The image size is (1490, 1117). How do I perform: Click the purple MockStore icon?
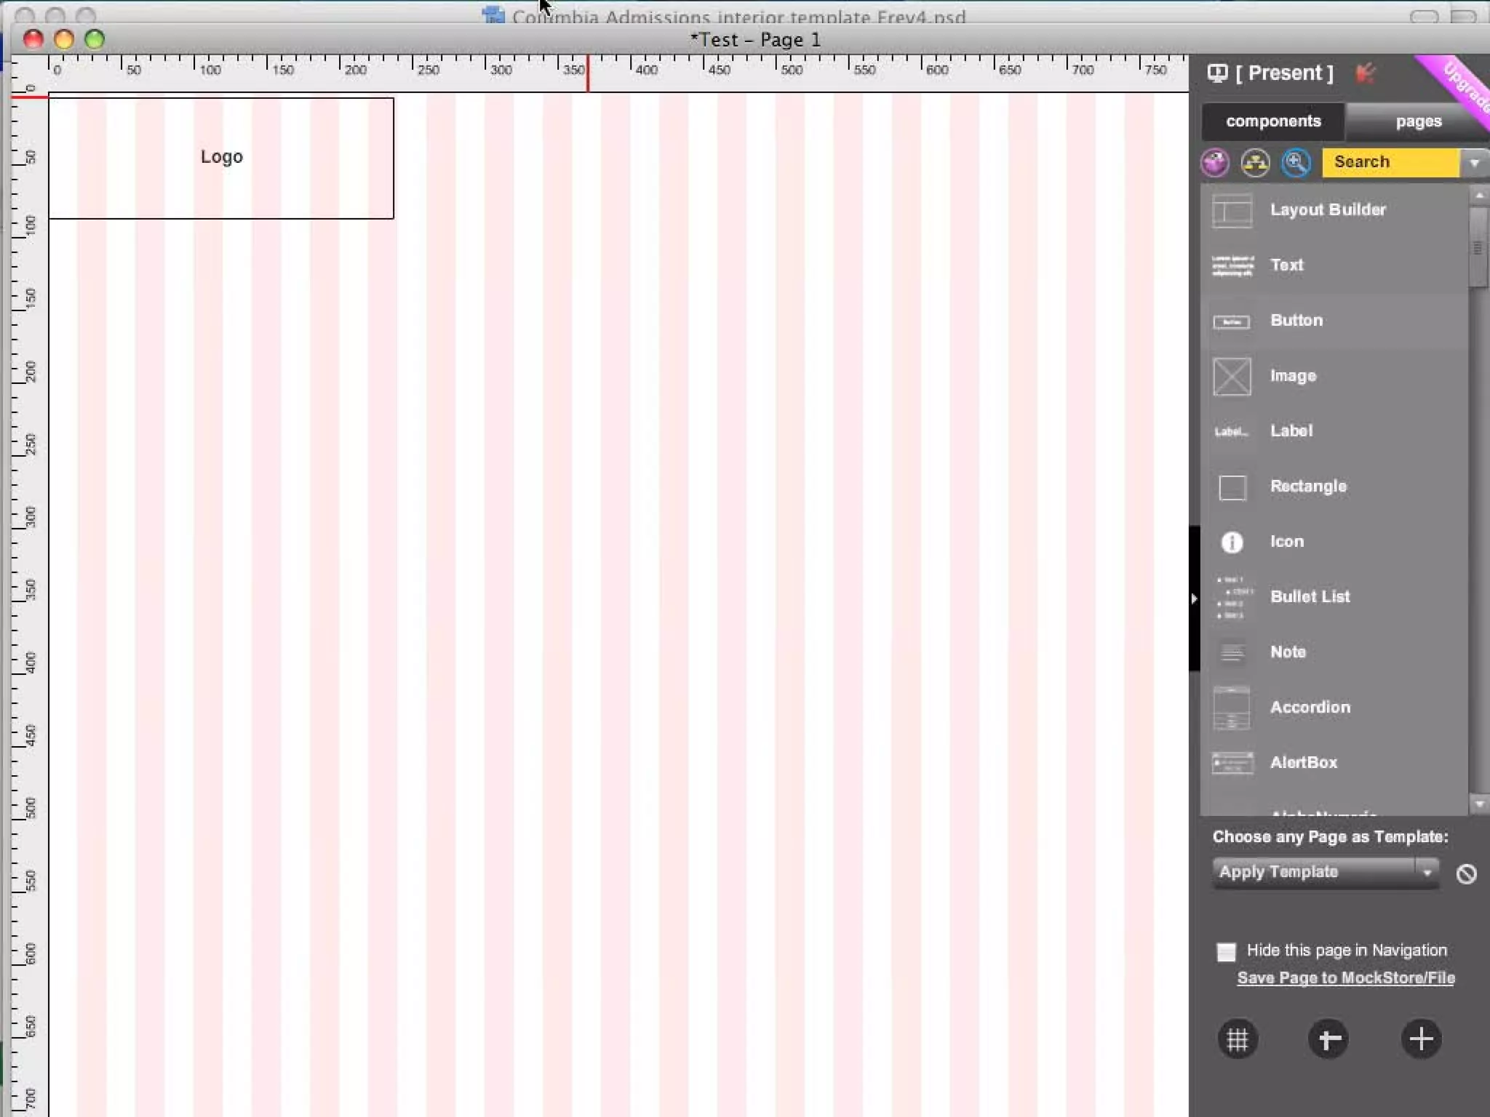[1214, 162]
